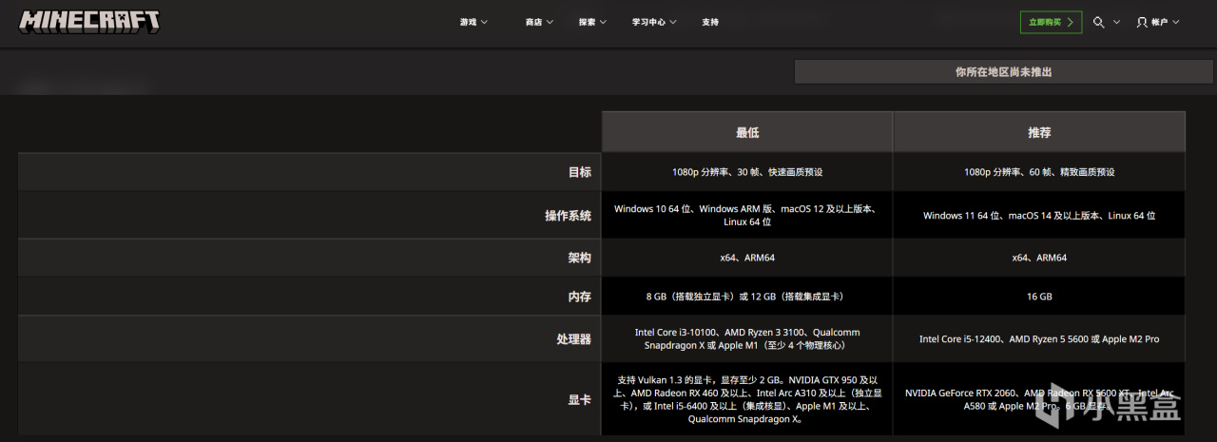Expand the 帐户 dropdown chevron
Screen dimensions: 1217x442
[1175, 22]
